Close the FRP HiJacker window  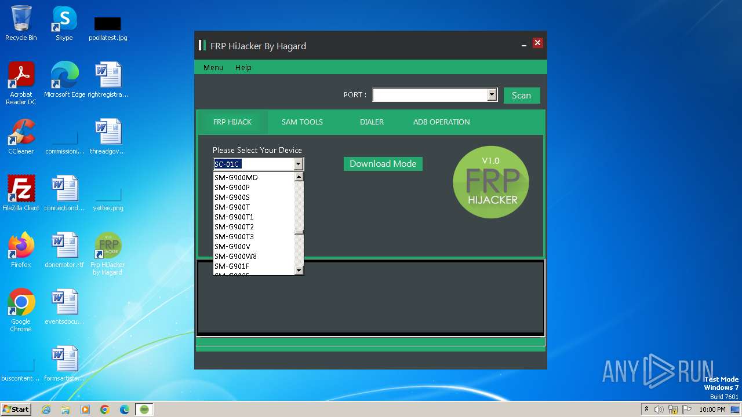(537, 43)
